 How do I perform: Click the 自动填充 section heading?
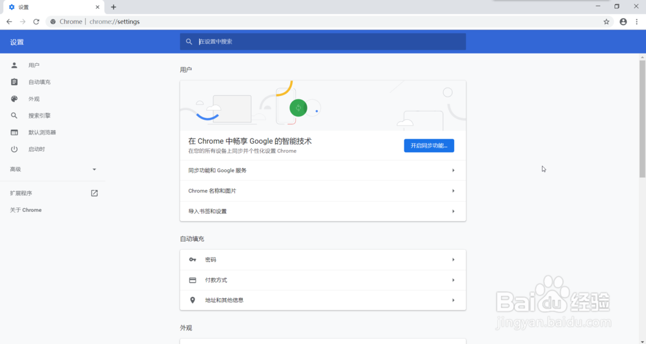pyautogui.click(x=192, y=239)
